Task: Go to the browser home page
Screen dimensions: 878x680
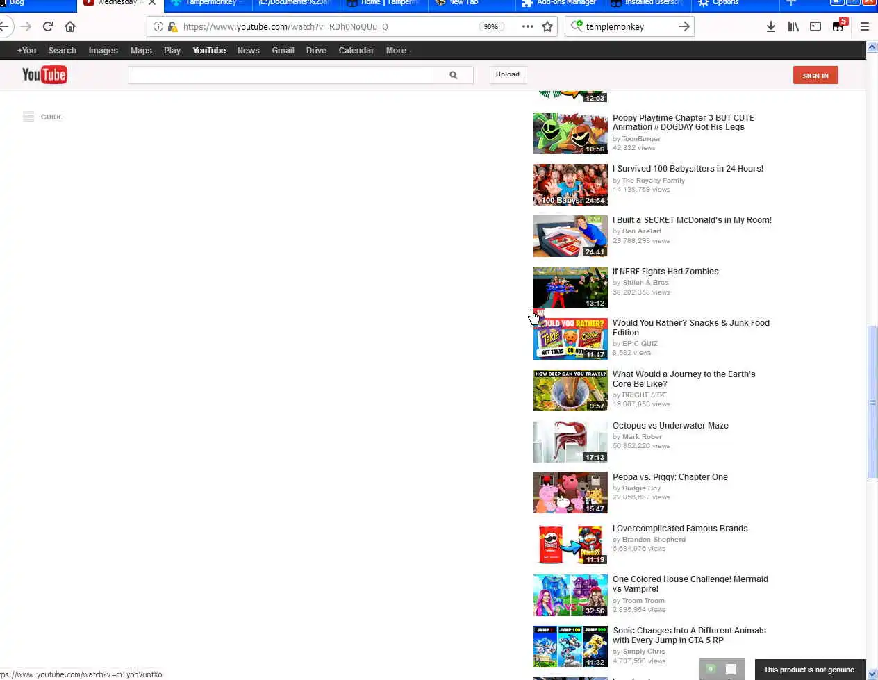Action: [70, 26]
